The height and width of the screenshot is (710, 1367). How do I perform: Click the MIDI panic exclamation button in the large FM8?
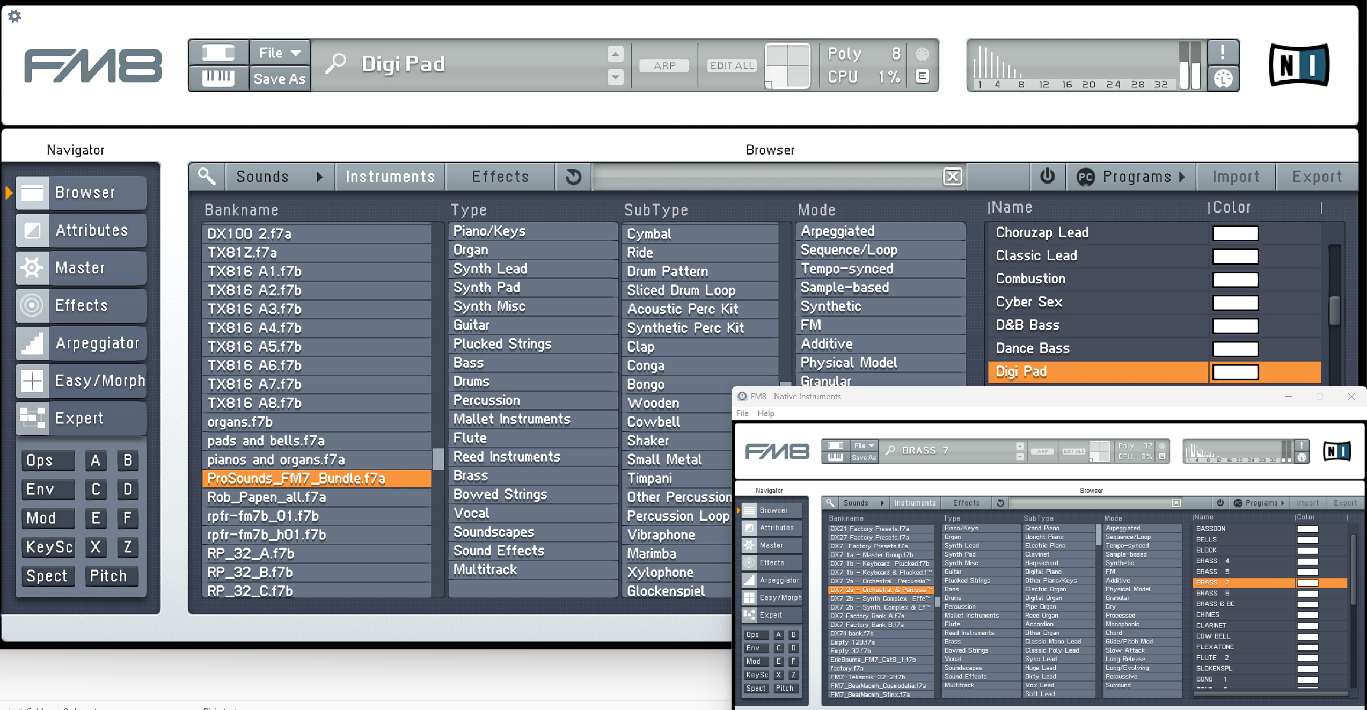[x=1223, y=52]
